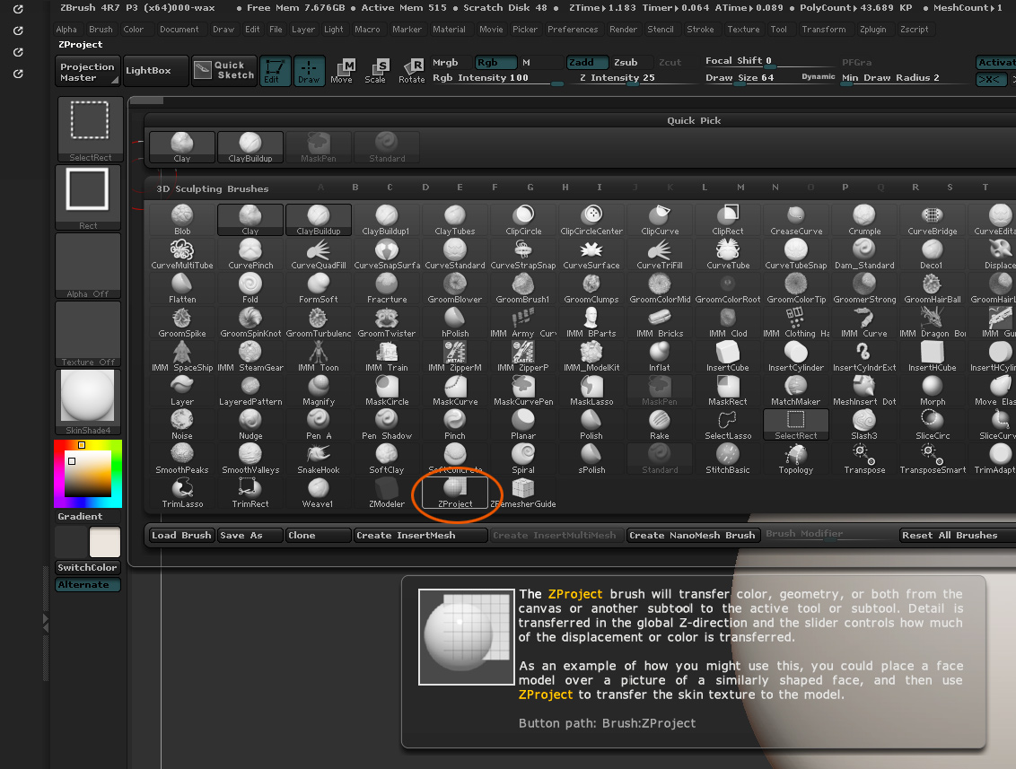Pick the ZModeler brush

[387, 493]
